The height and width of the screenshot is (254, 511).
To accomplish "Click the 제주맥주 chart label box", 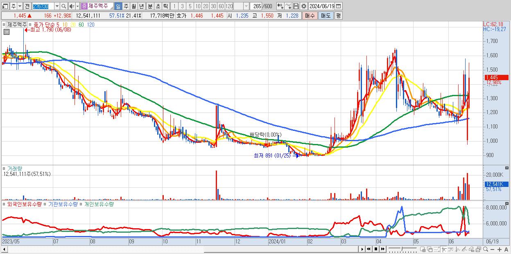I will pyautogui.click(x=17, y=25).
